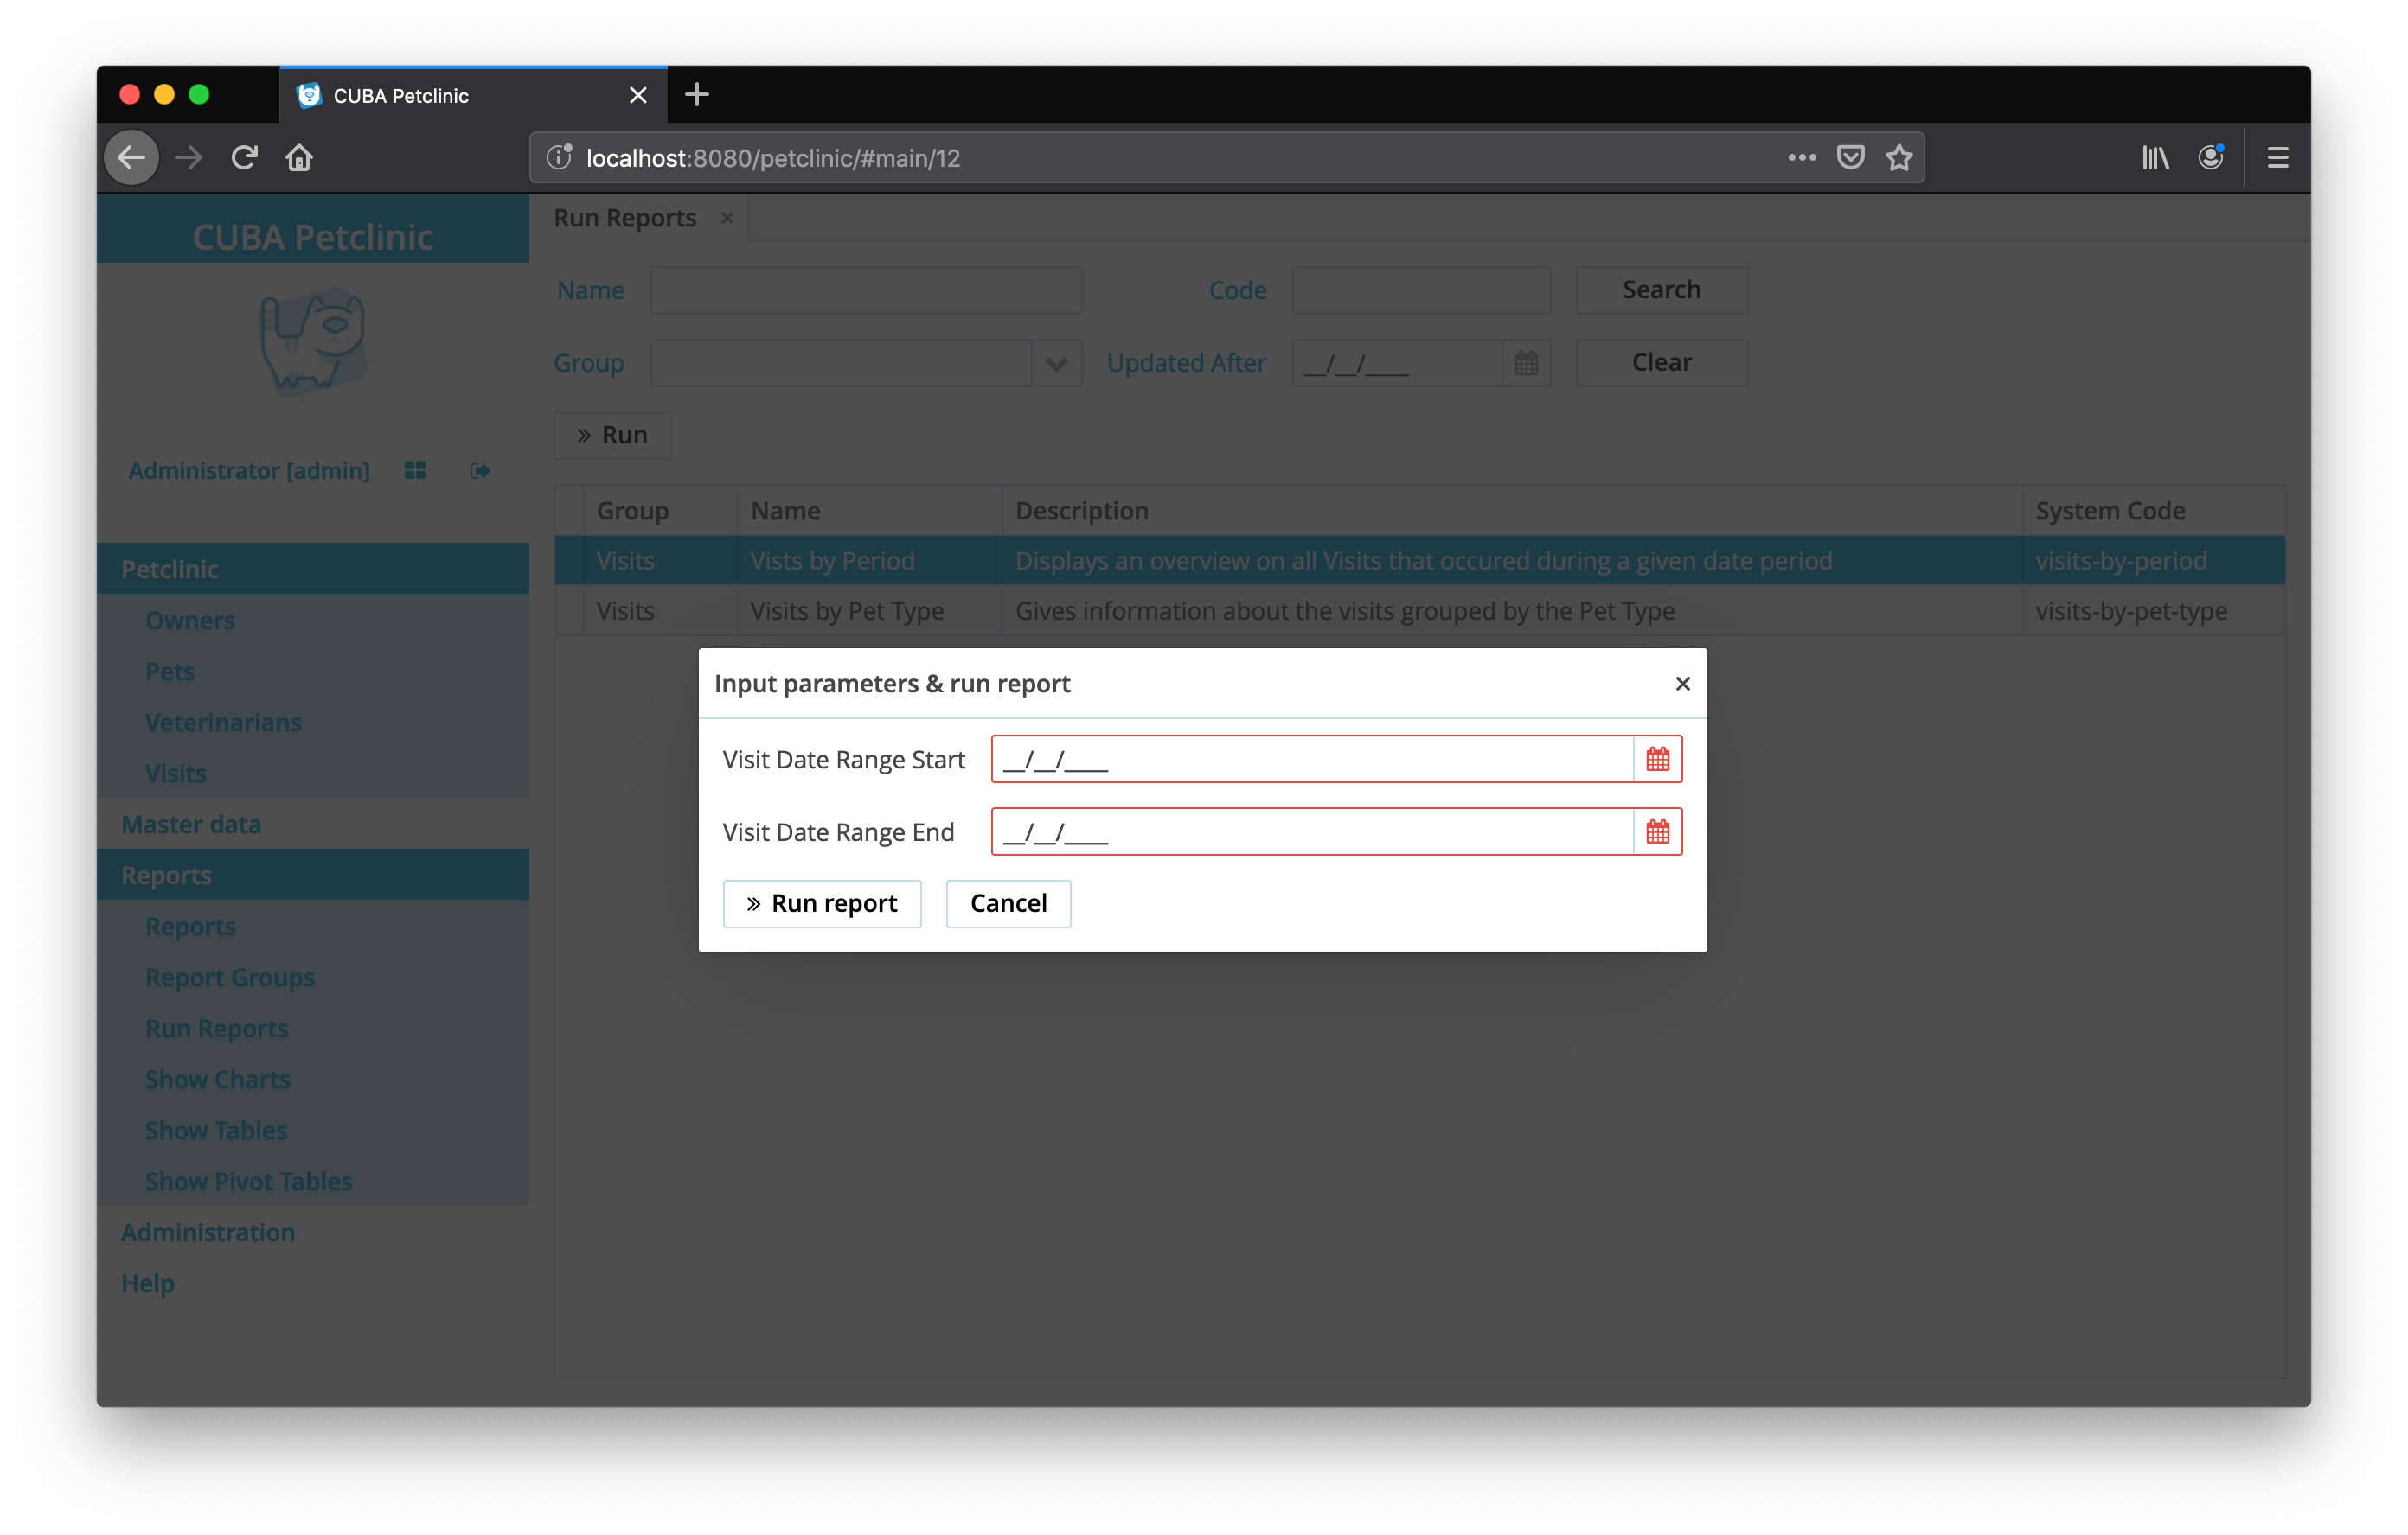Open calendar for Visit Date Range Start
This screenshot has height=1535, width=2408.
pyautogui.click(x=1657, y=760)
